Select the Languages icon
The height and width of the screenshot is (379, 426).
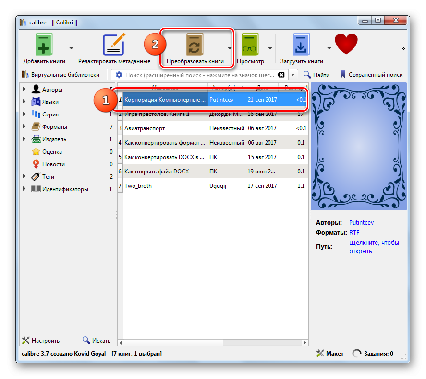[36, 102]
